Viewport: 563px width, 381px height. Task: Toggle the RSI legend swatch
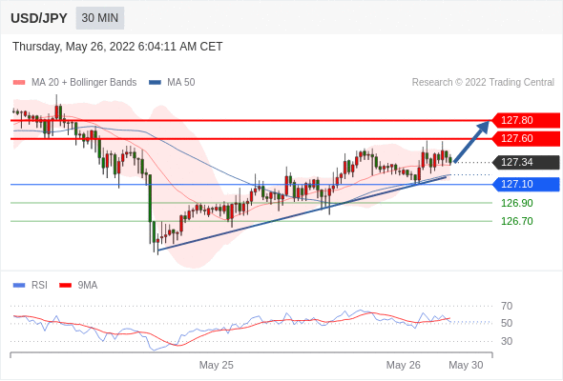(x=19, y=286)
